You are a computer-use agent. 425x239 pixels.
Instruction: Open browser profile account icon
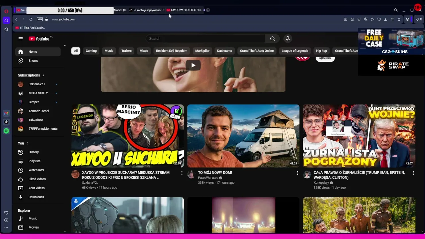[399, 19]
